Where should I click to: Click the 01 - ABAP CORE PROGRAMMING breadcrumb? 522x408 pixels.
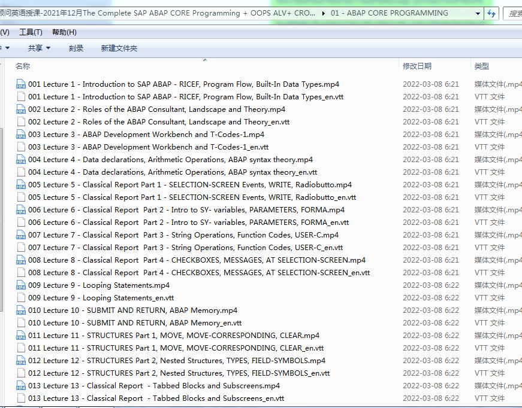click(x=389, y=13)
